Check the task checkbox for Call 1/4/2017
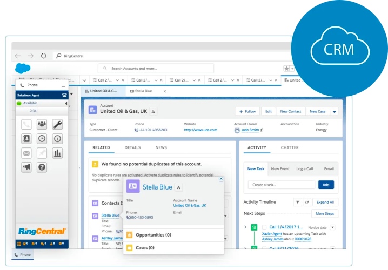 [x=264, y=227]
